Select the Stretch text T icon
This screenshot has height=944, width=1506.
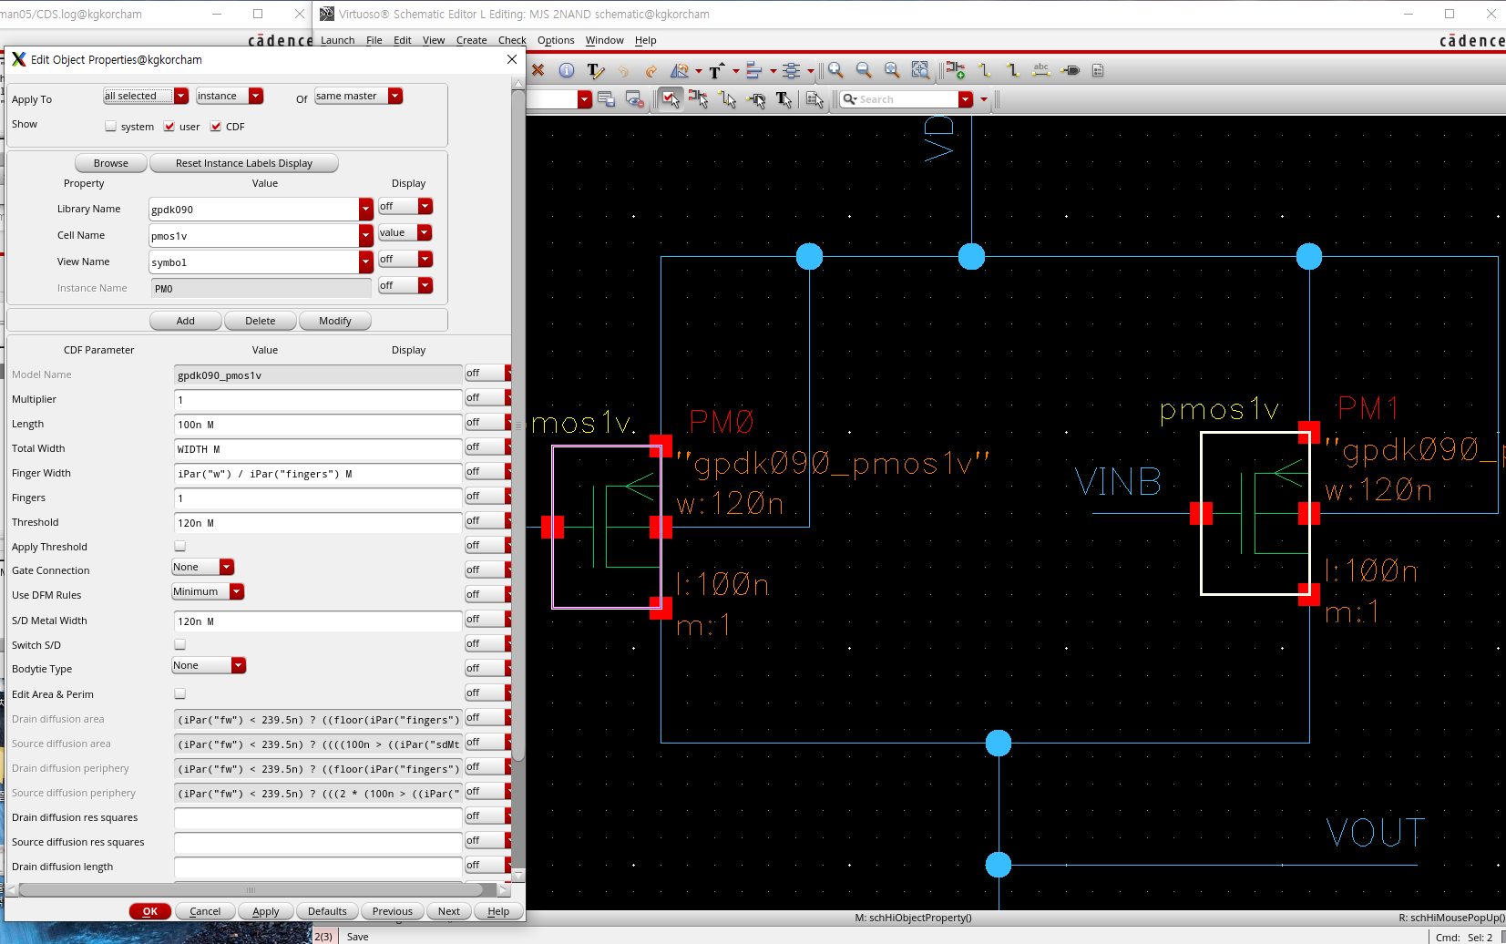click(x=716, y=70)
